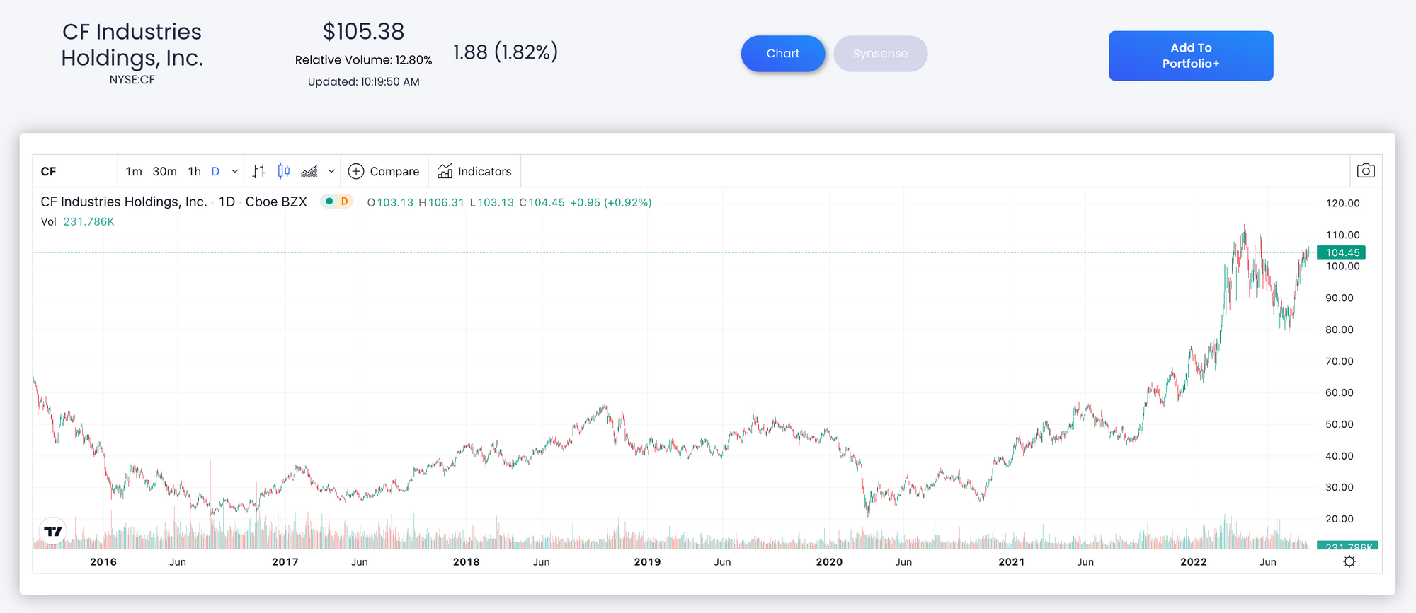This screenshot has width=1416, height=613.
Task: Click the CF Industries Holdings legend title
Action: click(x=124, y=202)
